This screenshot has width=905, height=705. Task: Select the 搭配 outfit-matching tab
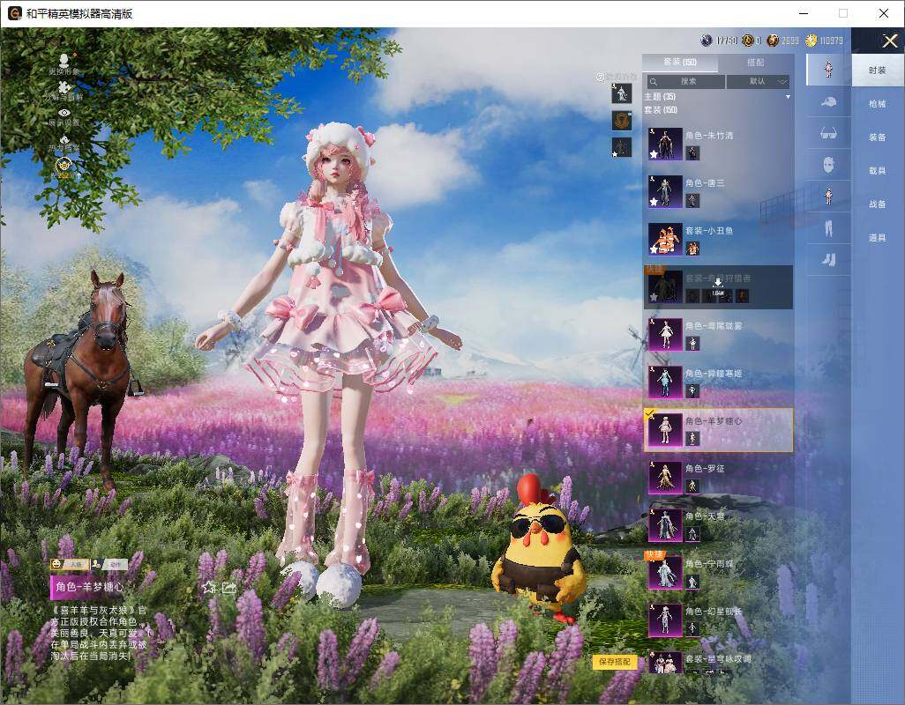(756, 63)
